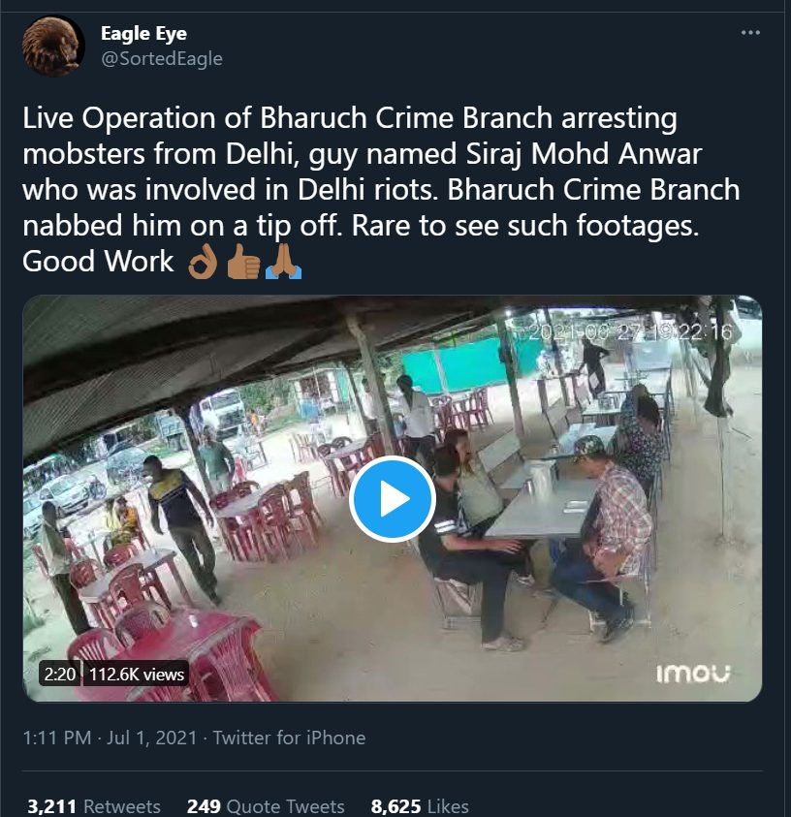
Task: Show the 8,625 Likes list
Action: click(420, 805)
